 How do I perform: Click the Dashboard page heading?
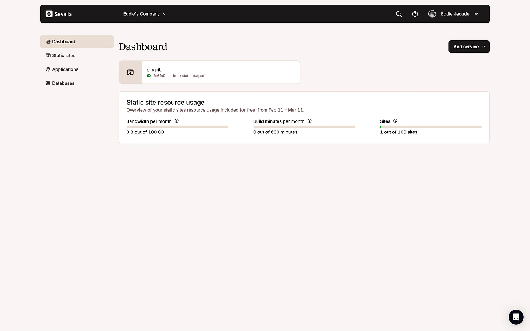coord(143,47)
